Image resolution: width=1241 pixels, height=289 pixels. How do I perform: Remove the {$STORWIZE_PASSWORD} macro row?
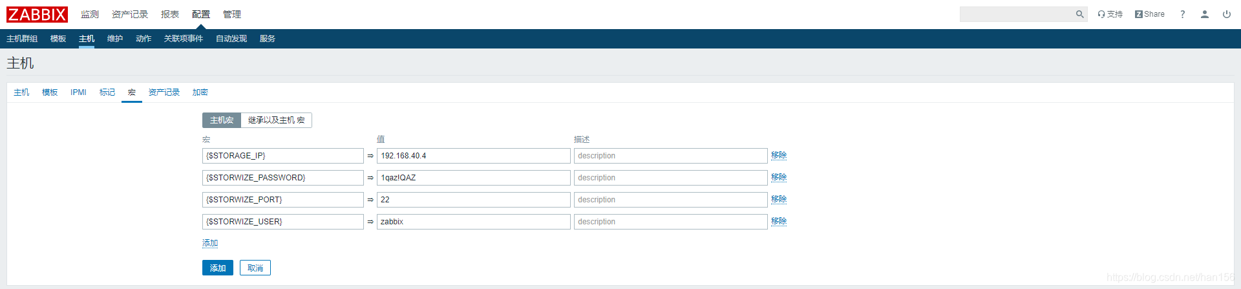pyautogui.click(x=779, y=177)
